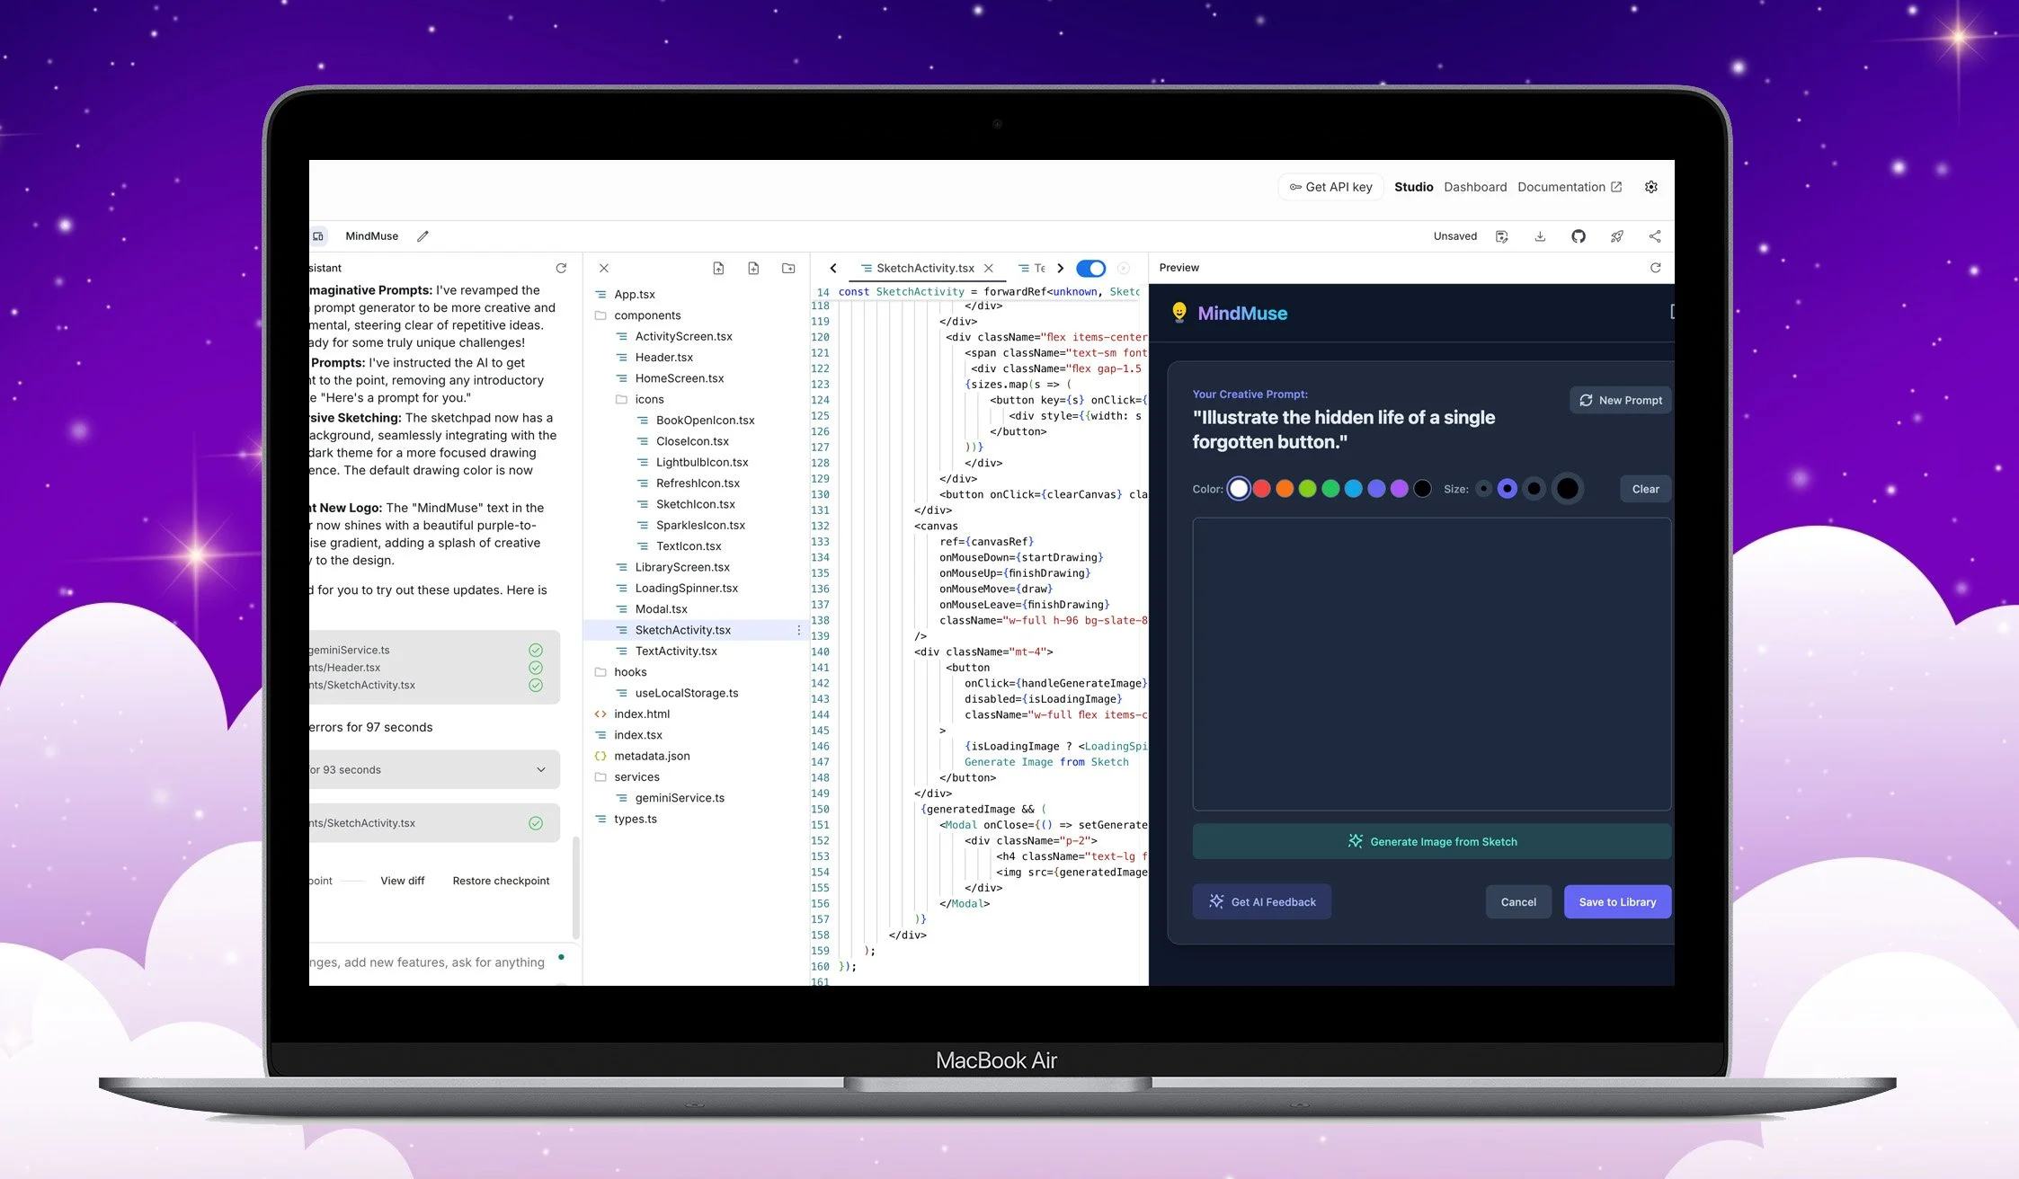Image resolution: width=2019 pixels, height=1179 pixels.
Task: Click inside the sketch drawing canvas
Action: (1431, 664)
